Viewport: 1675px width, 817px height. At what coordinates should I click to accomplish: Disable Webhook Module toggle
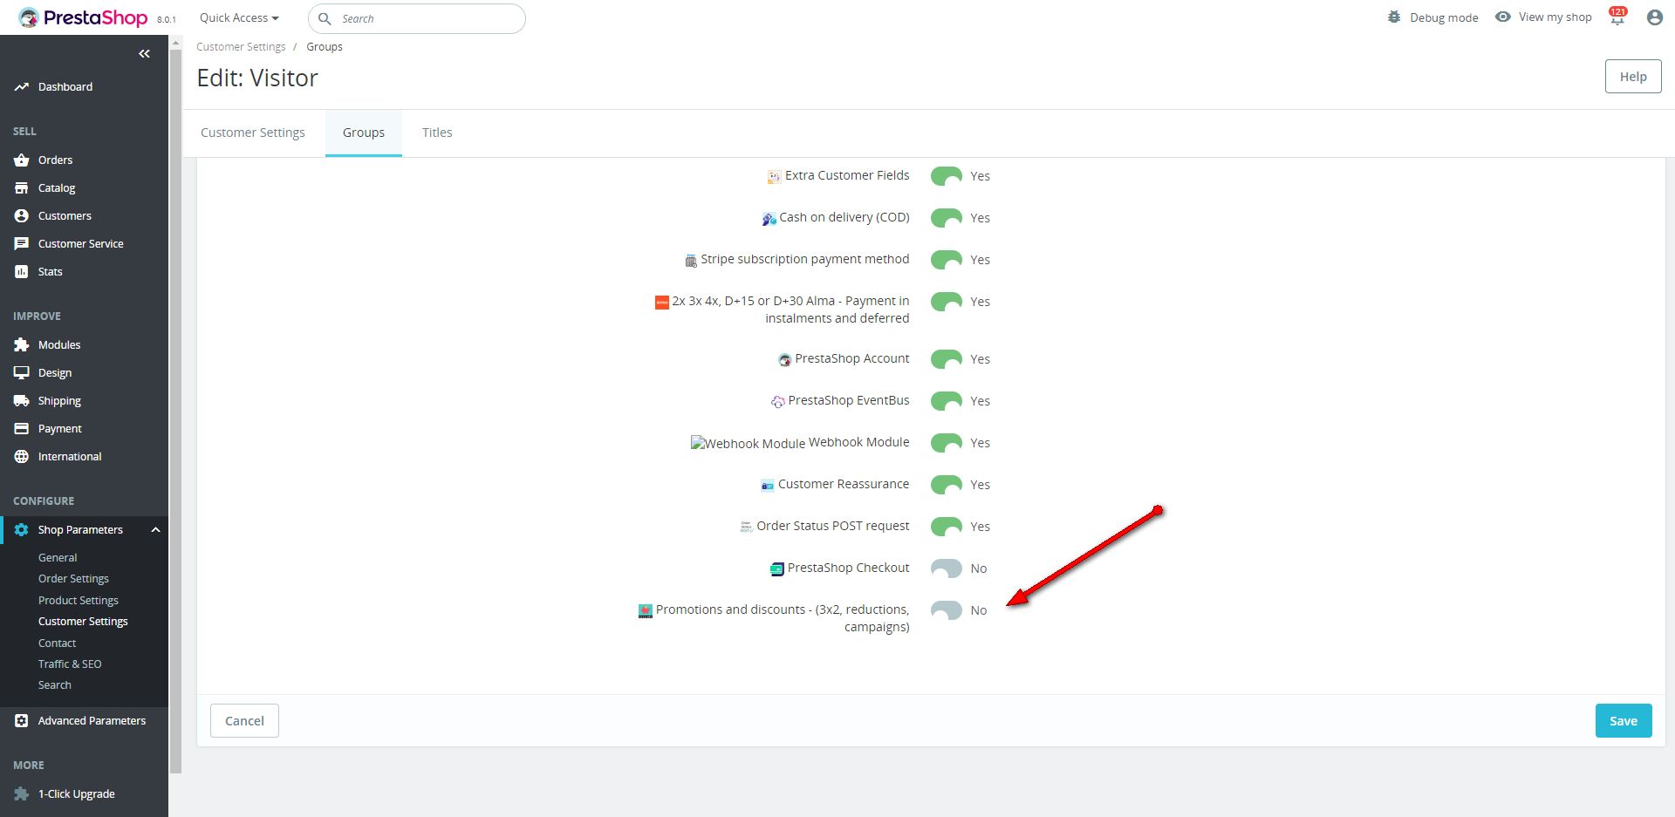[x=947, y=443]
